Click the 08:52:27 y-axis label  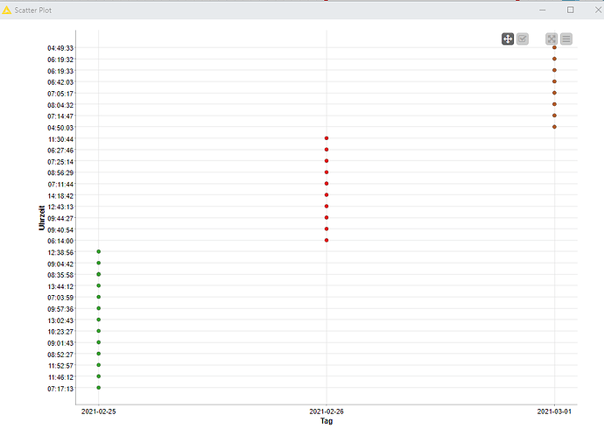click(60, 355)
